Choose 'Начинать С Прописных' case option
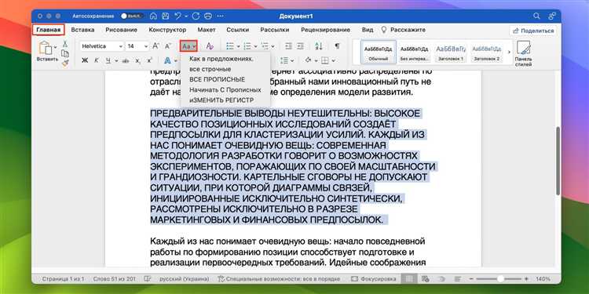This screenshot has height=294, width=589. (225, 90)
